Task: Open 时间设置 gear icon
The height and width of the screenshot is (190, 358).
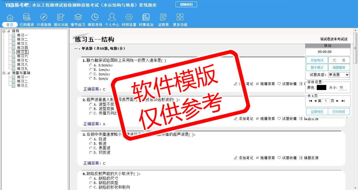Action: pos(129,17)
